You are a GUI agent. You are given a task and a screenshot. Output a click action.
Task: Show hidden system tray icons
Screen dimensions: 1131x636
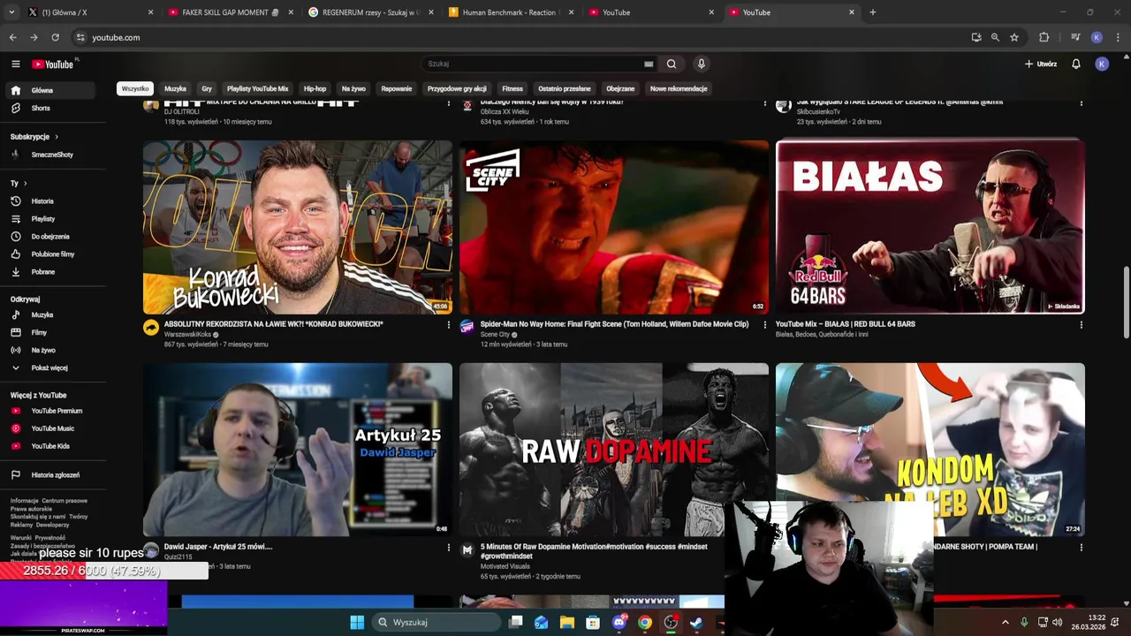pyautogui.click(x=1005, y=622)
